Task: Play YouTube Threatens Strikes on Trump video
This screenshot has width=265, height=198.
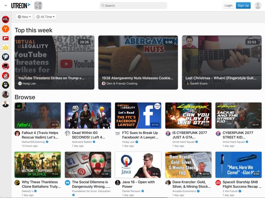Action: [54, 62]
